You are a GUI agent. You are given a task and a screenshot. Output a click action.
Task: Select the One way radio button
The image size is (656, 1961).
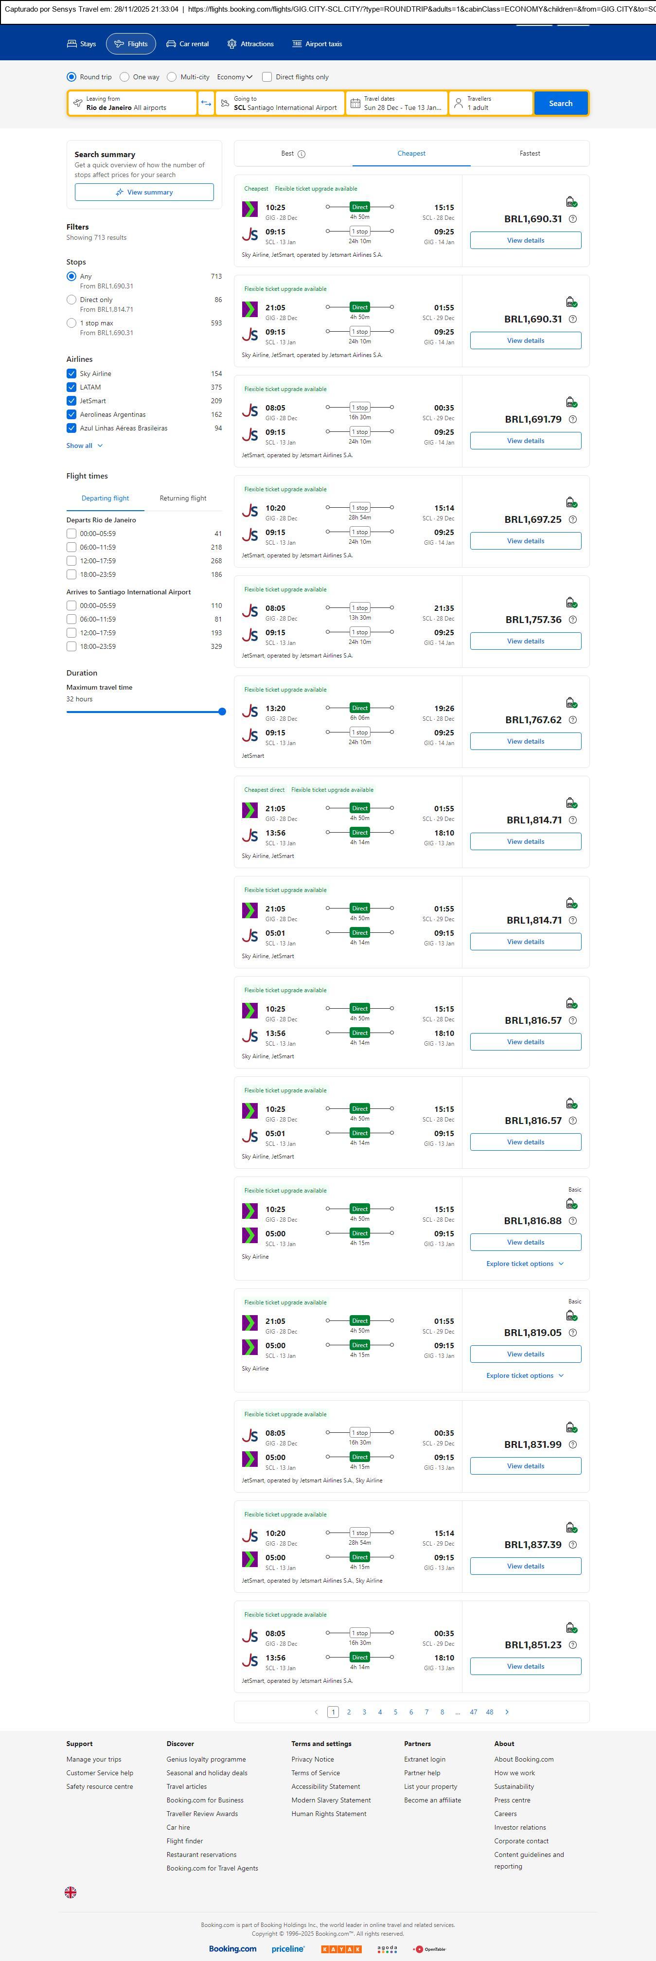pos(125,77)
